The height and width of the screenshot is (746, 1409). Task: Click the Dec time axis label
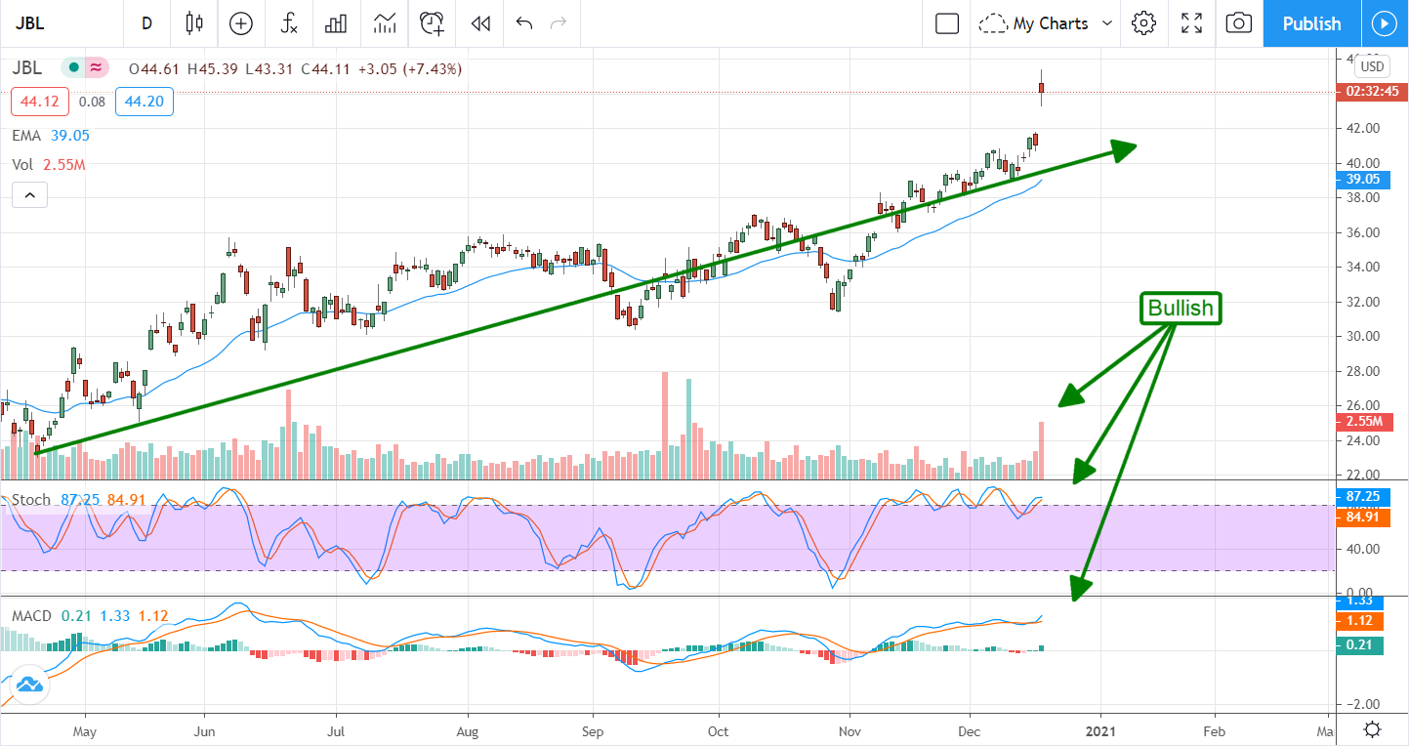970,730
